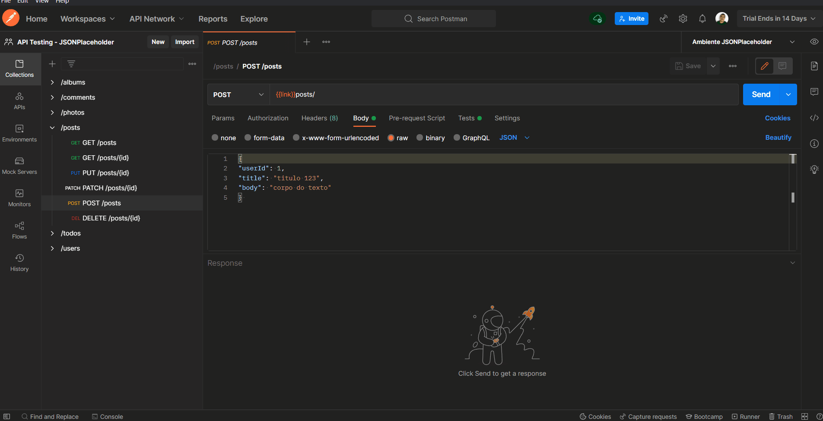Click the settings gear icon in header
Screen dimensions: 823x421
click(683, 19)
